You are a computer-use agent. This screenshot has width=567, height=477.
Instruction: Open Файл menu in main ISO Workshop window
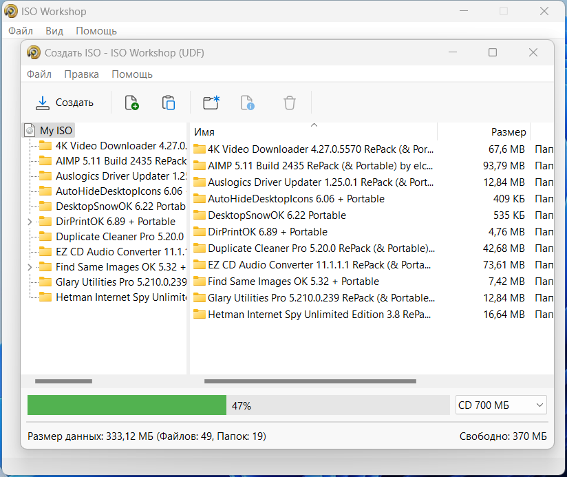click(x=21, y=31)
